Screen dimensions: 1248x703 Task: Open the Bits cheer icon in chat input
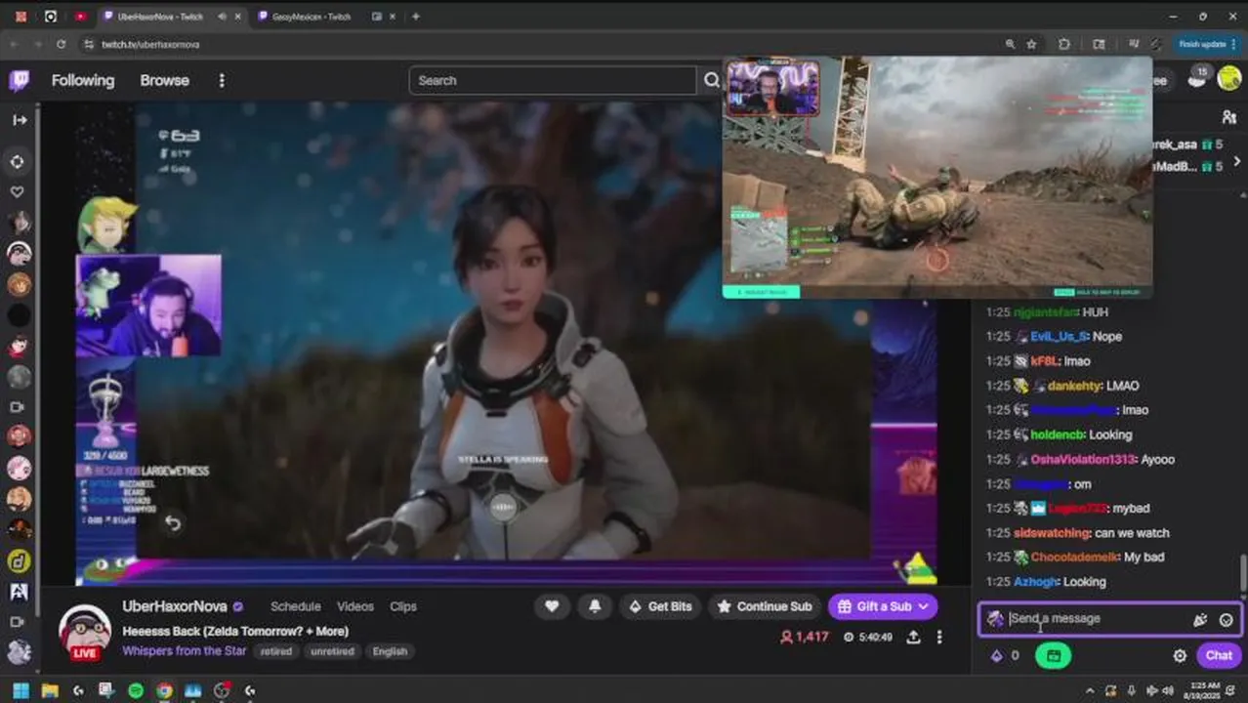coord(1200,619)
